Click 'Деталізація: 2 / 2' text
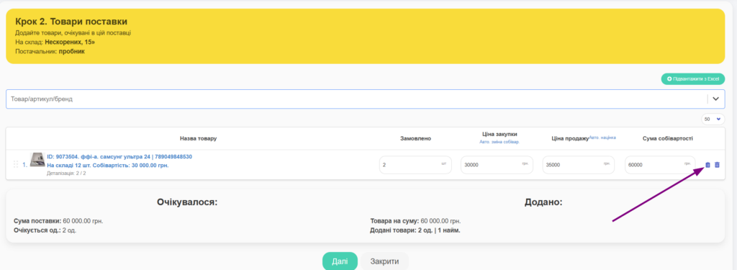The width and height of the screenshot is (737, 270). 66,173
